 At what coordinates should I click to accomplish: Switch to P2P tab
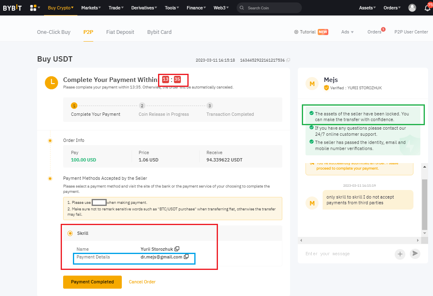88,32
